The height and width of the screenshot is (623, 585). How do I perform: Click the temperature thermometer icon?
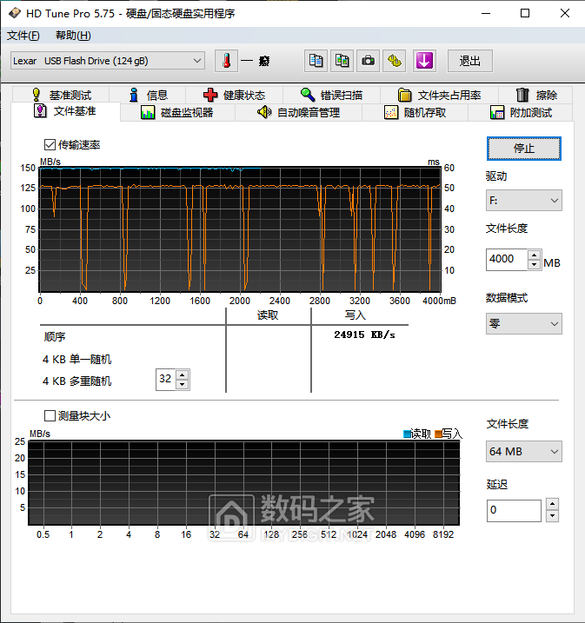226,61
